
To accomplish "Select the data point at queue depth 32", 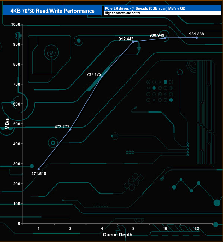I will pyautogui.click(x=197, y=38).
